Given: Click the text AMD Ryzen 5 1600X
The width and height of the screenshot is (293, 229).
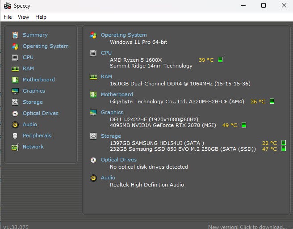Looking at the screenshot, I should (136, 60).
